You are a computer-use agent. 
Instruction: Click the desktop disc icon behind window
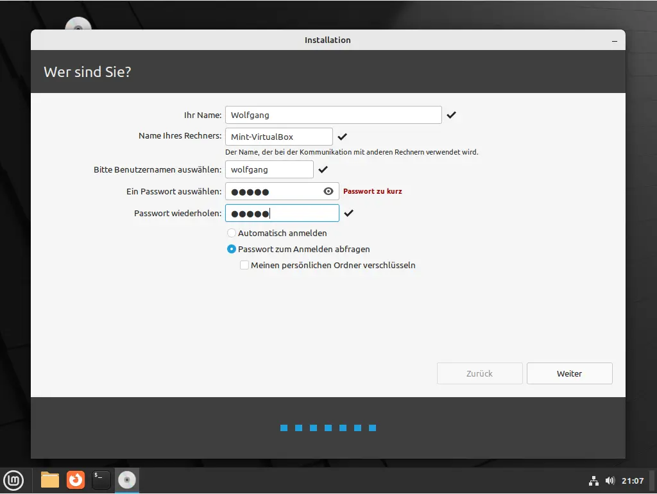pos(79,25)
